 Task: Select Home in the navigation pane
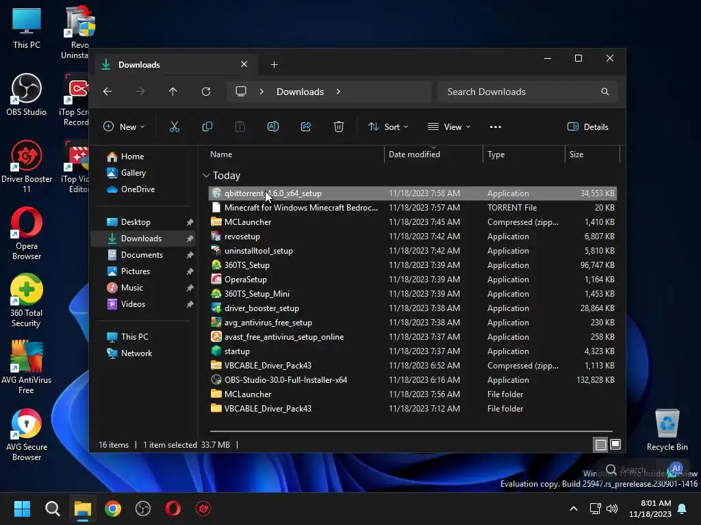coord(125,157)
